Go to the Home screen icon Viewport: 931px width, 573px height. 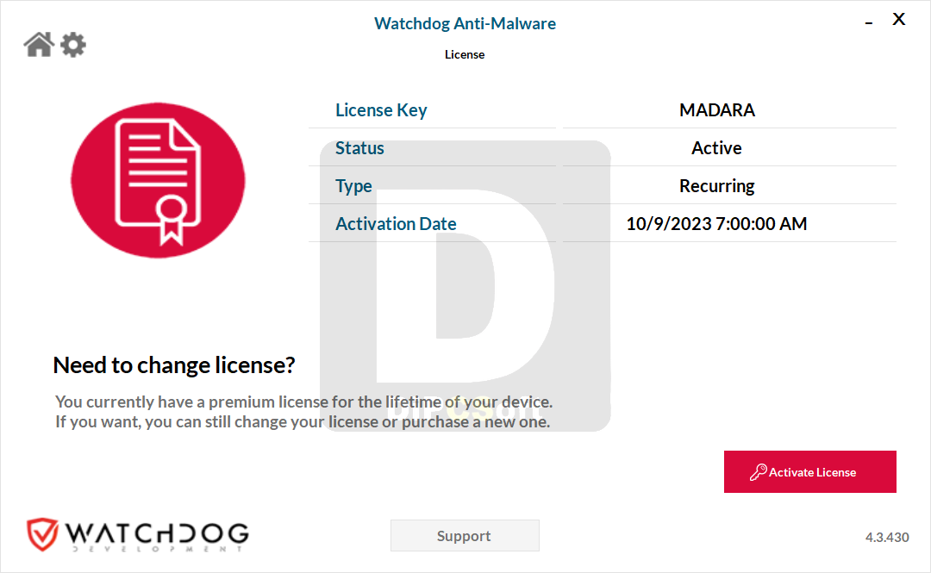tap(39, 45)
